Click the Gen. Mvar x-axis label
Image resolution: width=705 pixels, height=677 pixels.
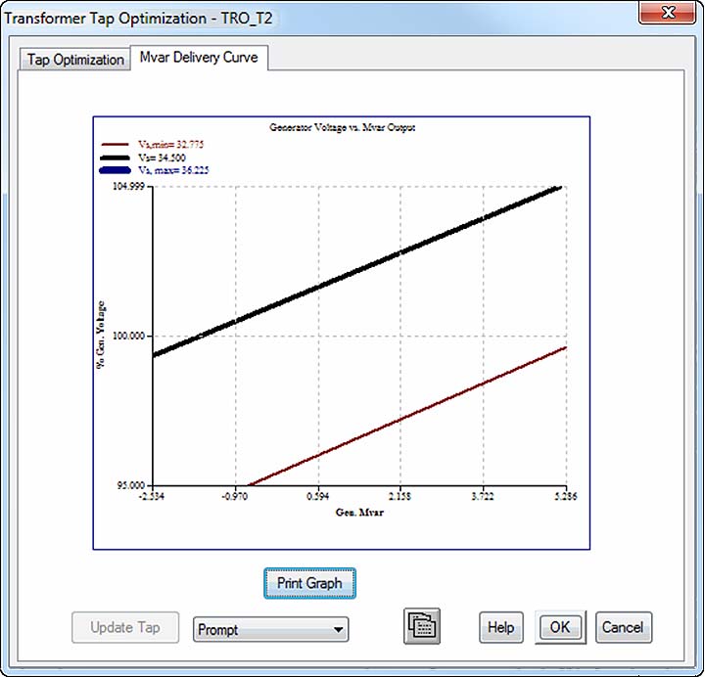coord(359,513)
